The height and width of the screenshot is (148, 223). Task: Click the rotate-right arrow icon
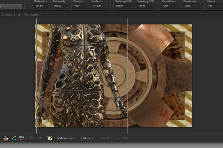39,138
